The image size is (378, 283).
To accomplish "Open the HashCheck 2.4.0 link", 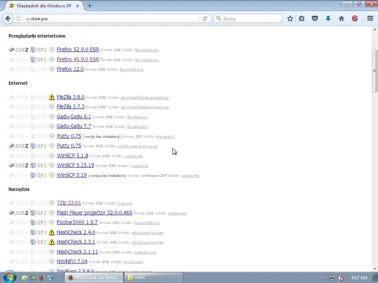I will tap(76, 232).
